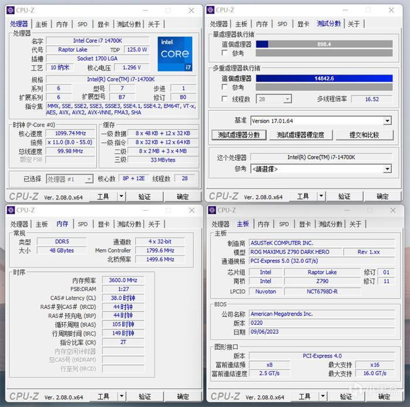Click 核心数 value 8P + 12E
Image resolution: width=410 pixels, height=407 pixels.
click(x=134, y=178)
